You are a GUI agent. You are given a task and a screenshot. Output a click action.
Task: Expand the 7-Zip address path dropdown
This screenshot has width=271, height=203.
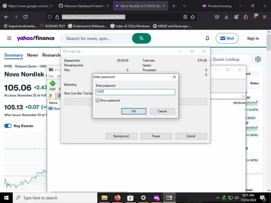coord(243,96)
